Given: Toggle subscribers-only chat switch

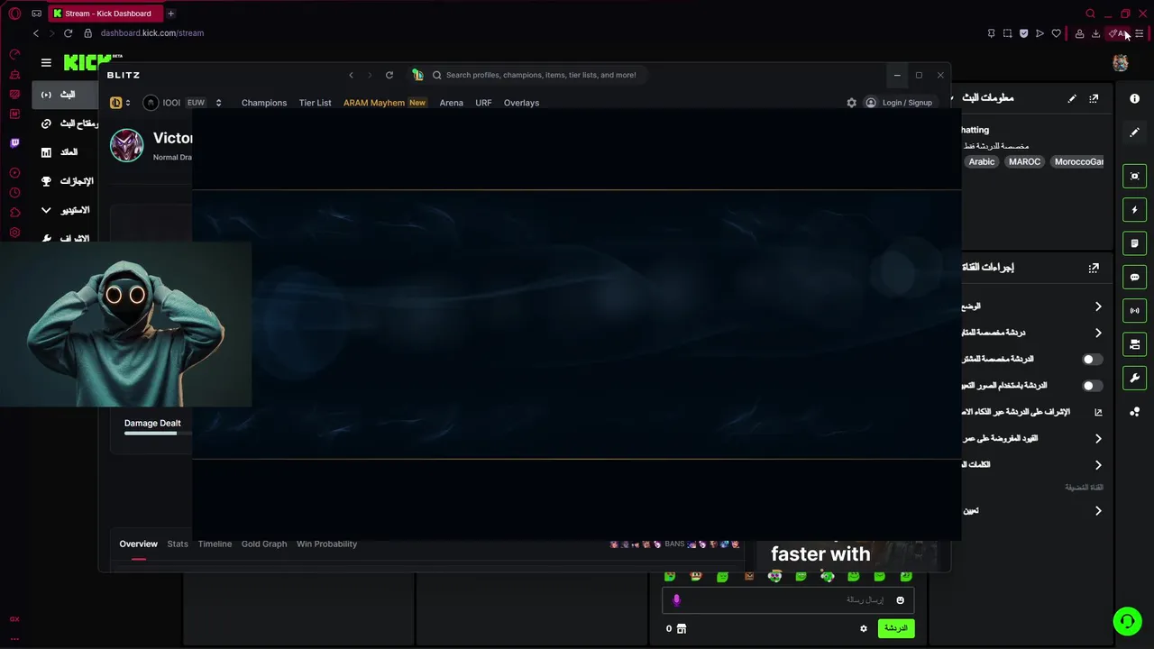Looking at the screenshot, I should (1092, 359).
